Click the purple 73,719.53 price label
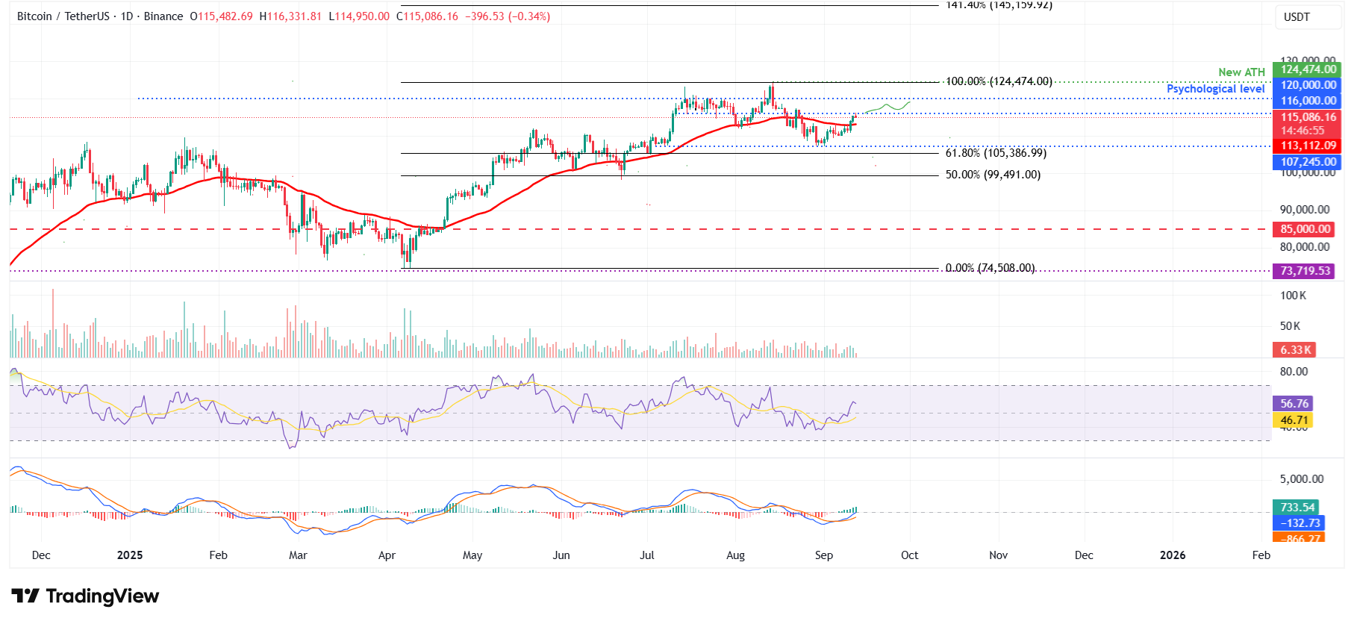Viewport: 1354px width, 624px height. coord(1305,271)
